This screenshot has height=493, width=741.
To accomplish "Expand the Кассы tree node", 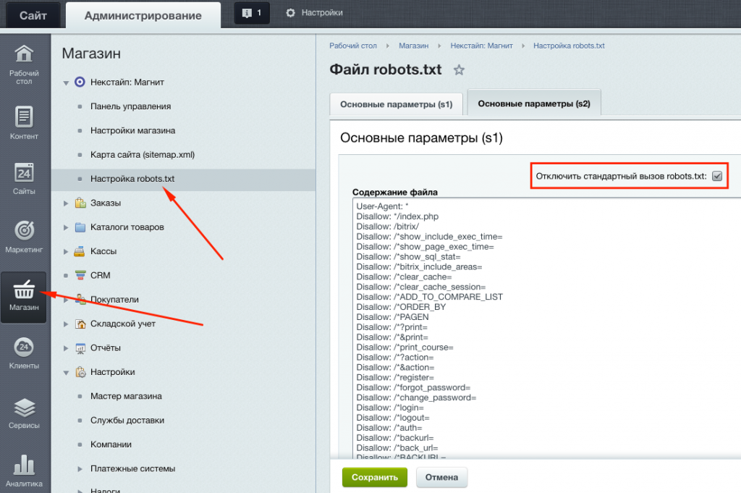I will tap(66, 251).
